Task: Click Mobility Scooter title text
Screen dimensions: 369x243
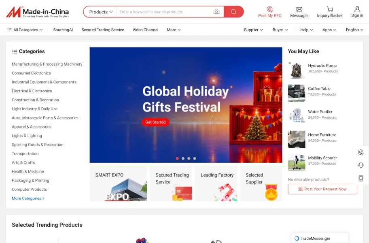Action: 322,158
